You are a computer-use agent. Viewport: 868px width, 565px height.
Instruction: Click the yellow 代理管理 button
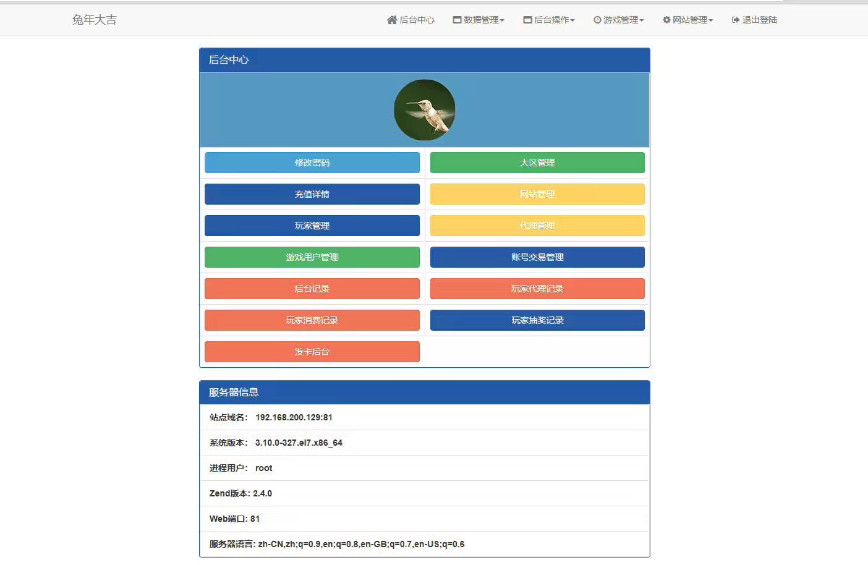click(537, 226)
